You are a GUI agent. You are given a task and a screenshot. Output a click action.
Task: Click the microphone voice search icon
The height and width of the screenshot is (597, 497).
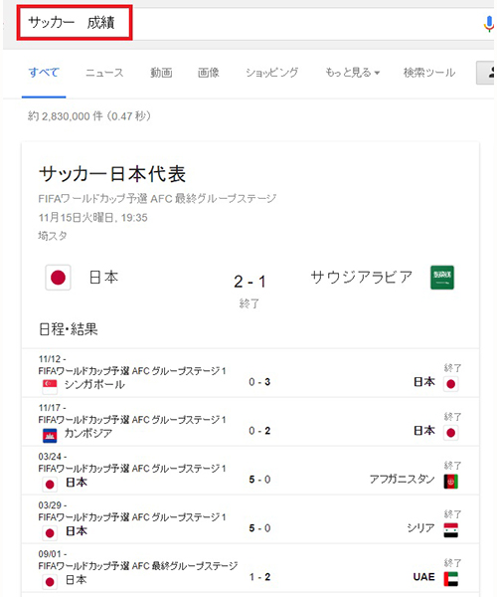click(x=489, y=24)
